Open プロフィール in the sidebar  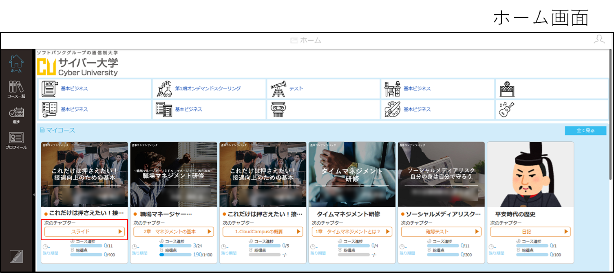pyautogui.click(x=16, y=141)
